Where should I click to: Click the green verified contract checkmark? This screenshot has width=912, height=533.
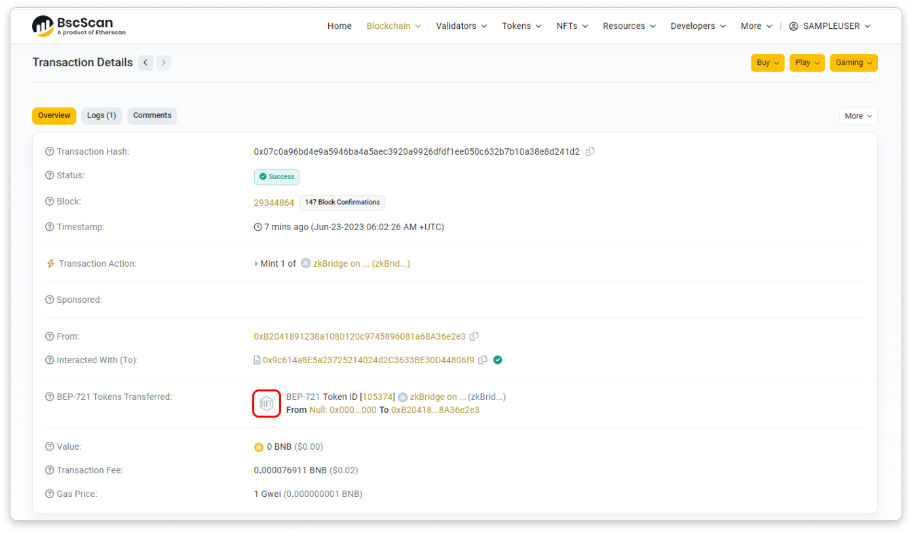[x=498, y=360]
